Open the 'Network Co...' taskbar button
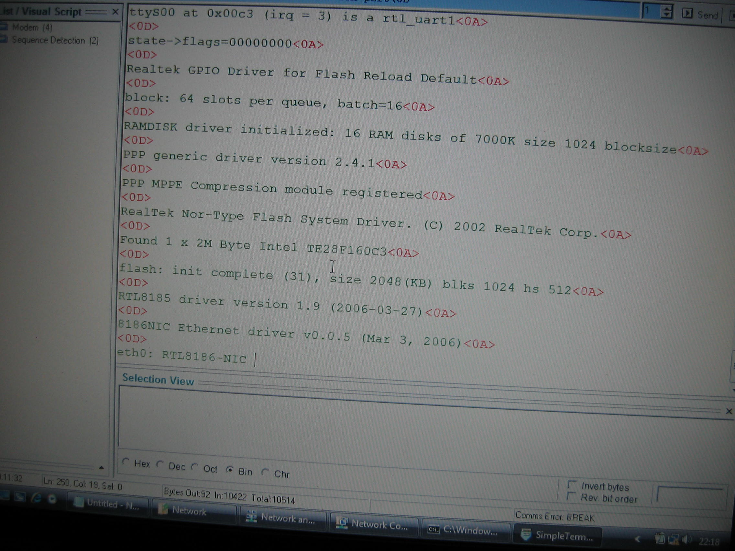The width and height of the screenshot is (735, 551). (x=374, y=524)
